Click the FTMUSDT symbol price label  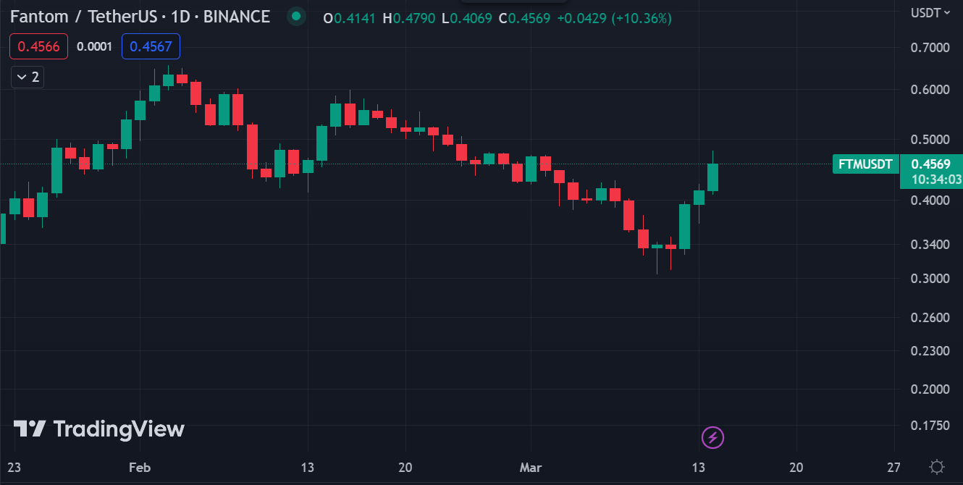click(x=865, y=164)
